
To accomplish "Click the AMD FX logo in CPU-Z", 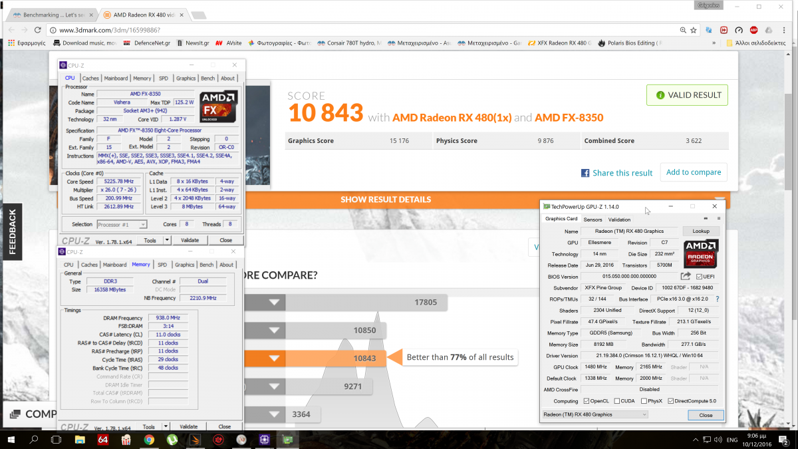I will click(219, 106).
